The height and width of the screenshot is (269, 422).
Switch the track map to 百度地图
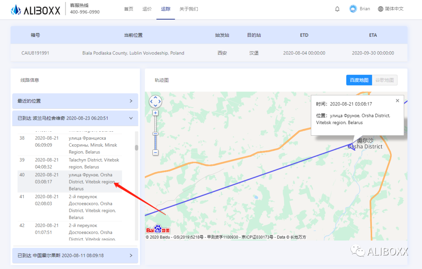click(359, 80)
